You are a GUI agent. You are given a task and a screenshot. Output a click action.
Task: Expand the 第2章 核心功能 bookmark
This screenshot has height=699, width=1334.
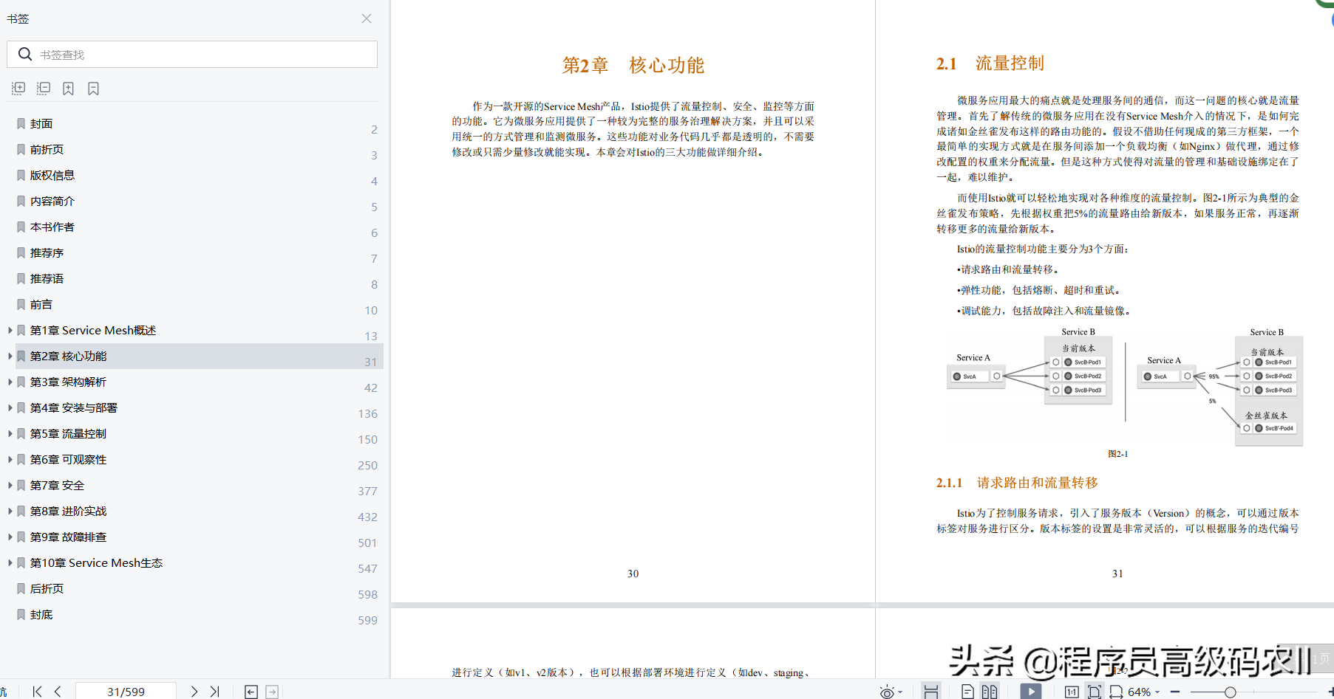pos(10,356)
